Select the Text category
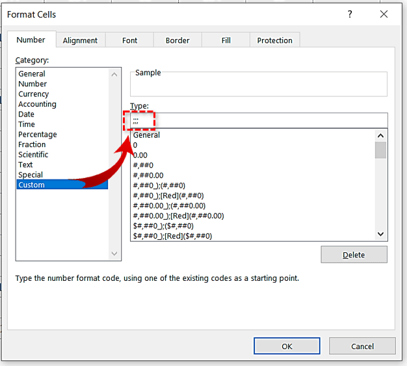The width and height of the screenshot is (407, 366). coord(26,165)
